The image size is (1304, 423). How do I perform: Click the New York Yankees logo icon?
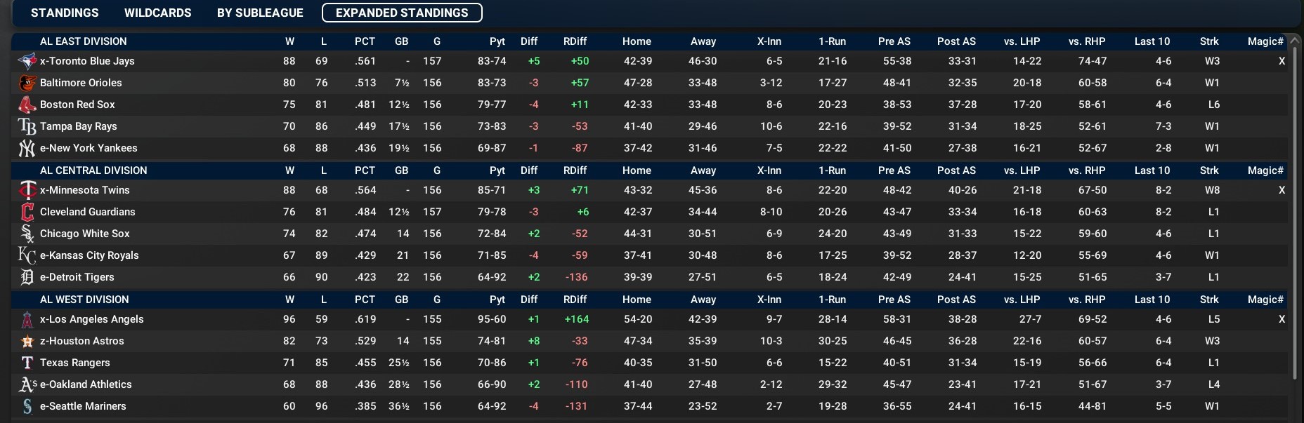[x=27, y=148]
